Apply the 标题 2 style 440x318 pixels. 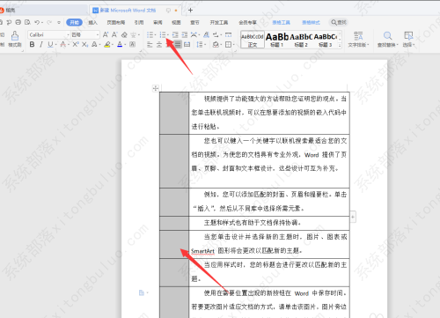tap(301, 40)
